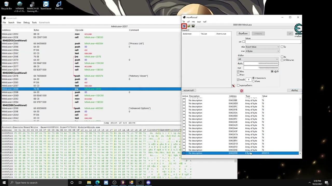This screenshot has width=332, height=186.
Task: Click the Type column header in address table
Action: (248, 96)
